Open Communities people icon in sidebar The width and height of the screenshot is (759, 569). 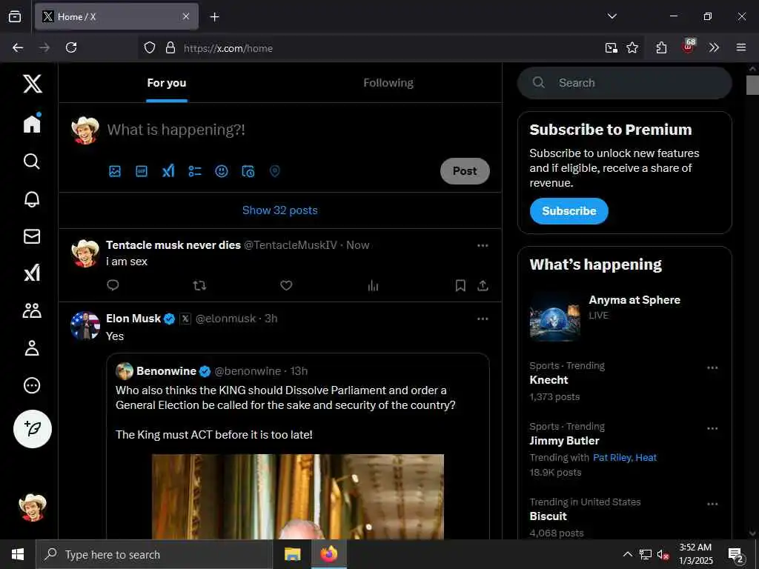(32, 310)
